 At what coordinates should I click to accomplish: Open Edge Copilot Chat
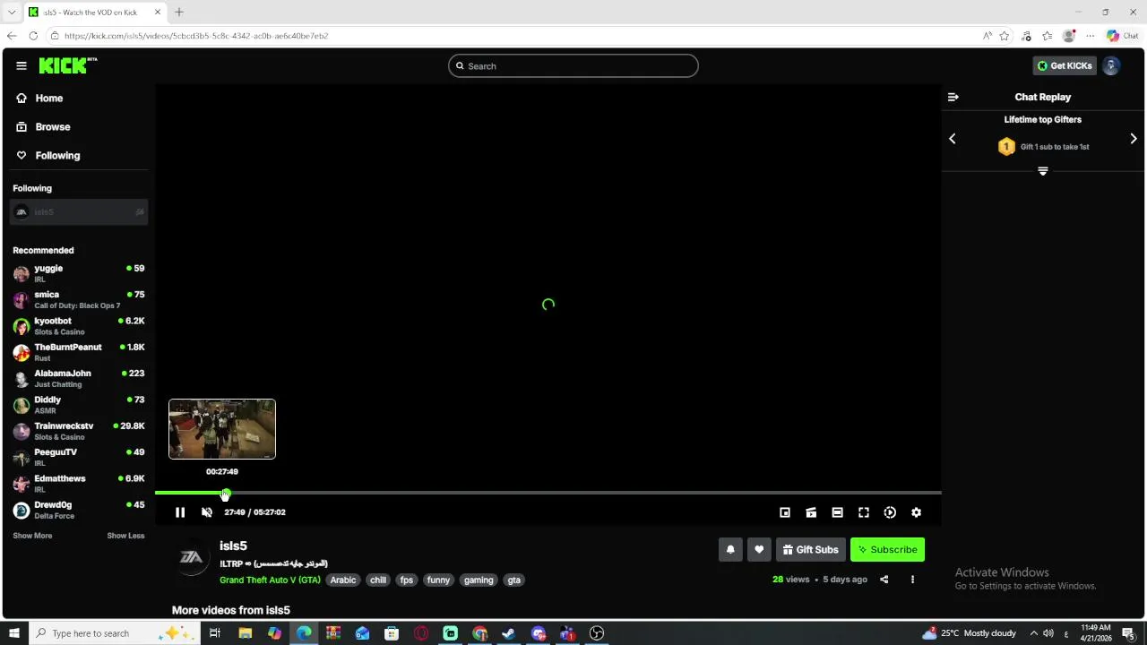1122,36
